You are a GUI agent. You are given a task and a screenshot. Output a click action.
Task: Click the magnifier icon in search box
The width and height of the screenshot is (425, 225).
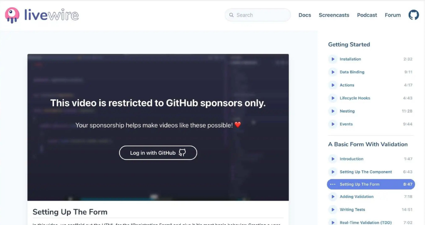[x=231, y=15]
